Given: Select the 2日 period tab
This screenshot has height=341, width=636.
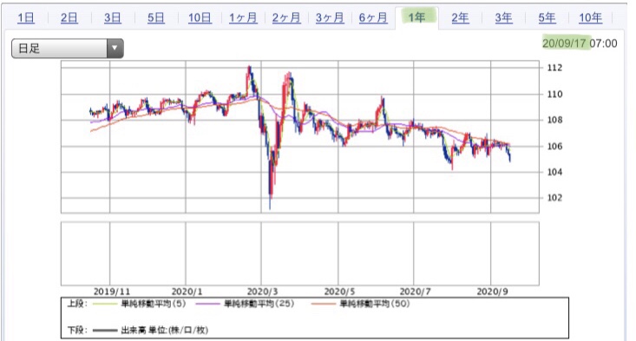Looking at the screenshot, I should pyautogui.click(x=69, y=18).
